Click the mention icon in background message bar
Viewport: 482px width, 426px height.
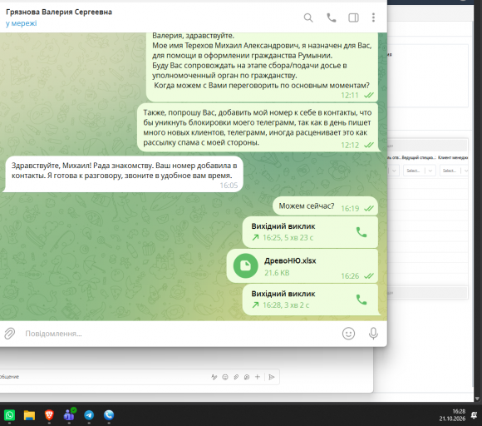tap(247, 377)
